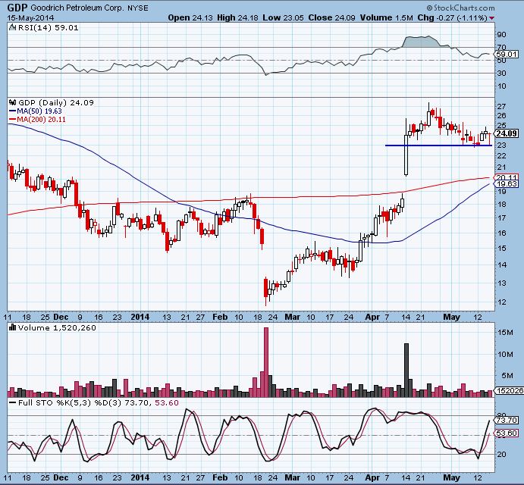
Task: Click the Close 24.09 value in header
Action: coord(331,17)
